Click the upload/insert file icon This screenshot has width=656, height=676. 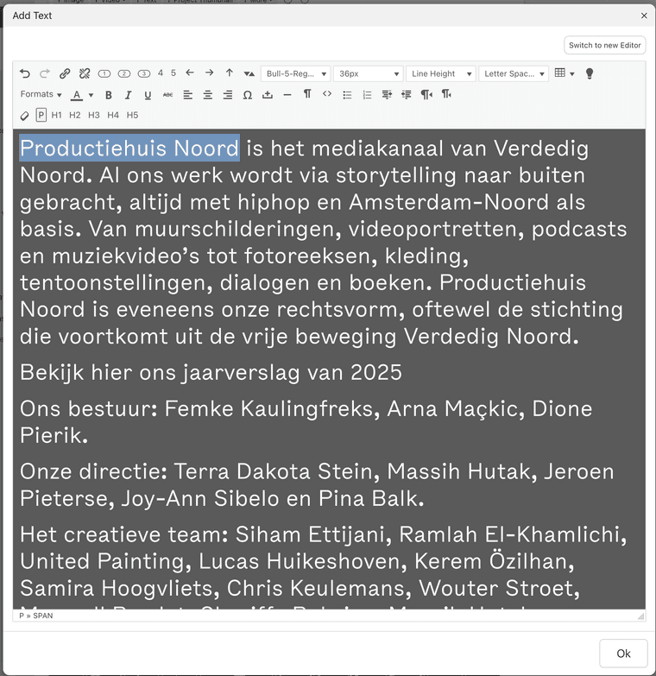coord(268,95)
